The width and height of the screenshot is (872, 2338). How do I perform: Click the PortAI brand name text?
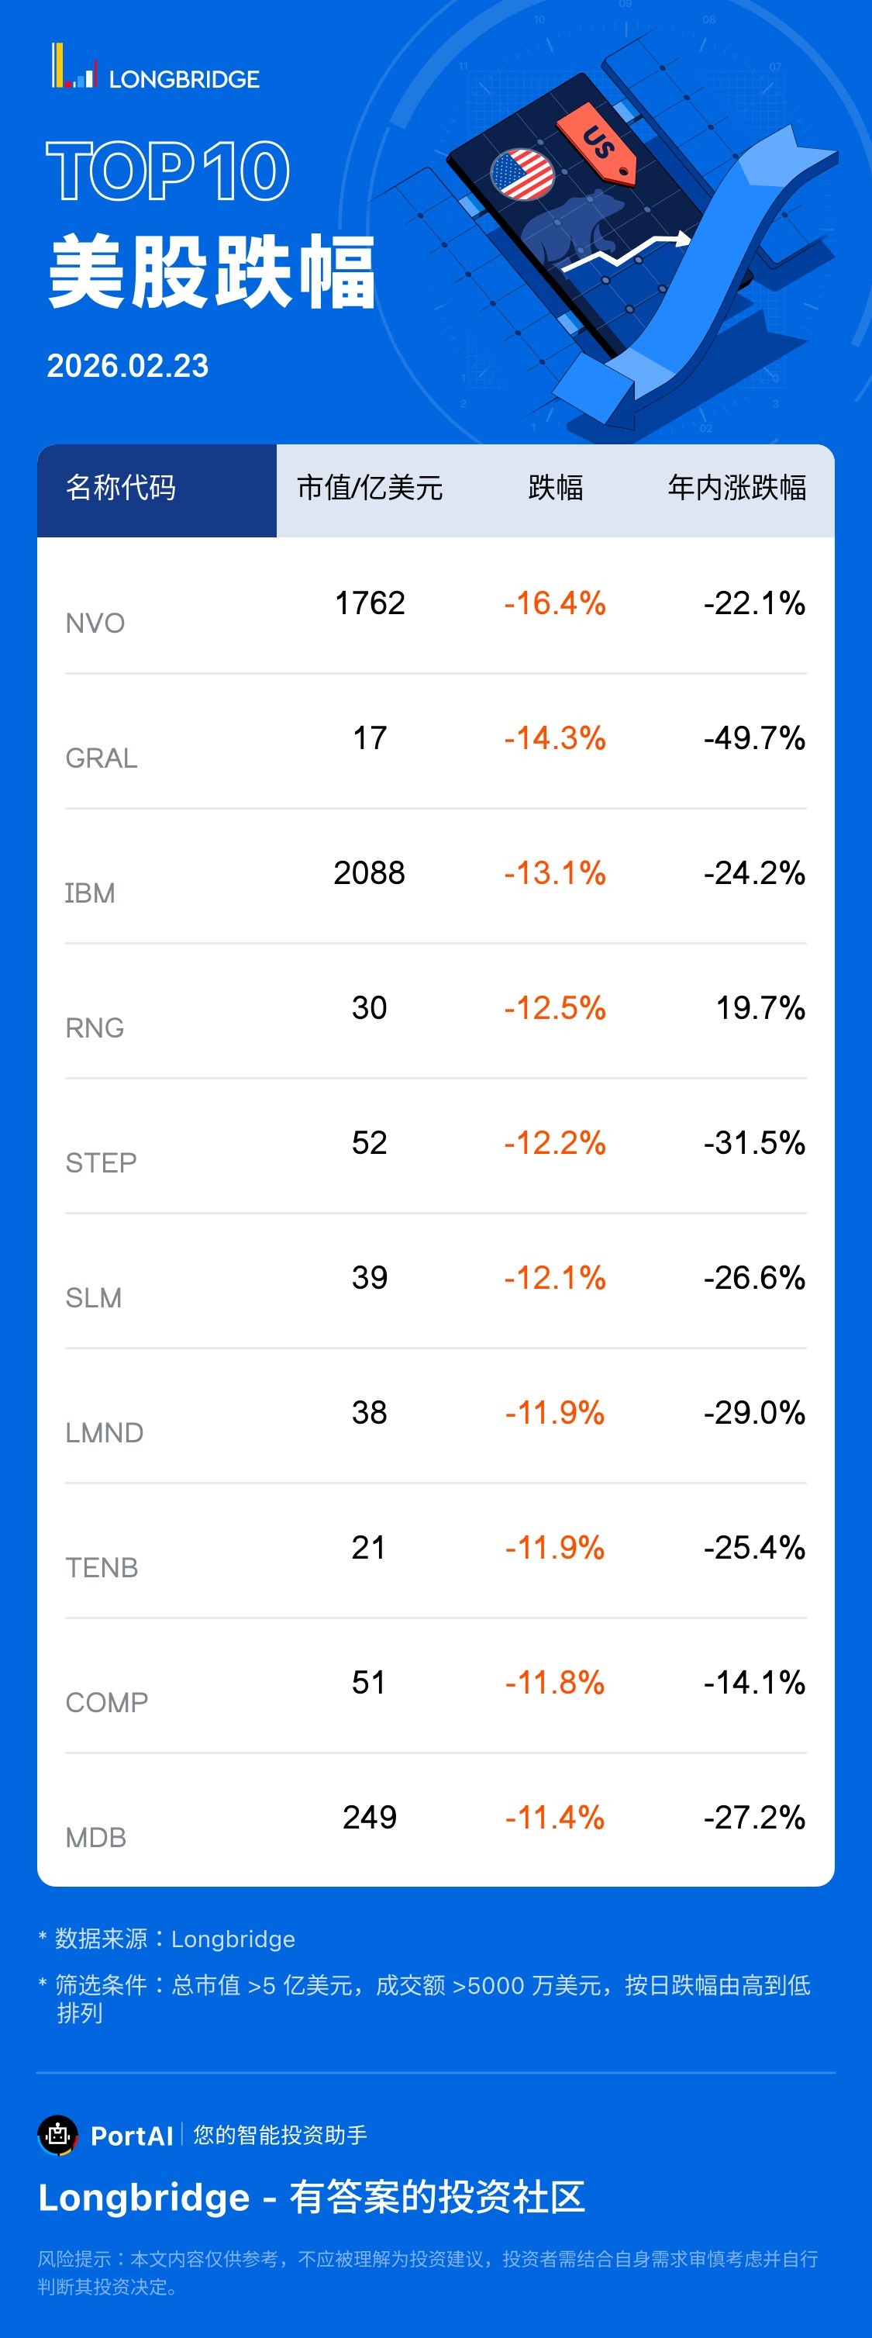(x=132, y=2136)
